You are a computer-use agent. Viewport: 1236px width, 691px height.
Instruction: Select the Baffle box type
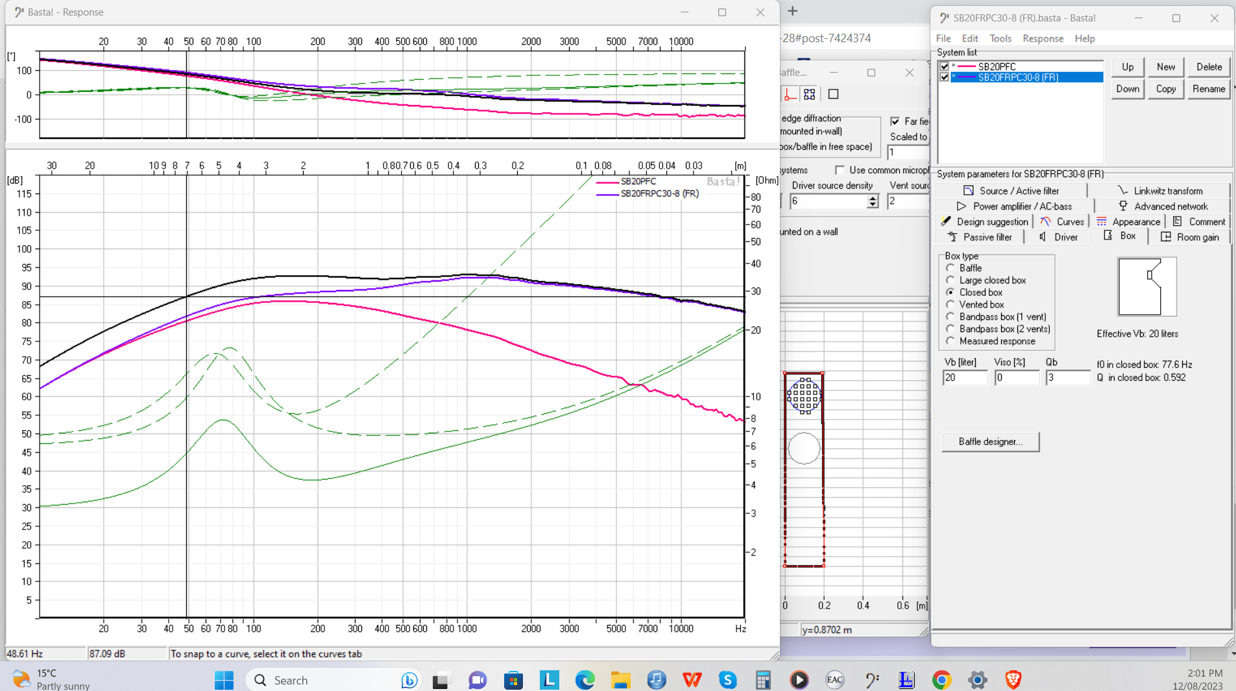[951, 268]
